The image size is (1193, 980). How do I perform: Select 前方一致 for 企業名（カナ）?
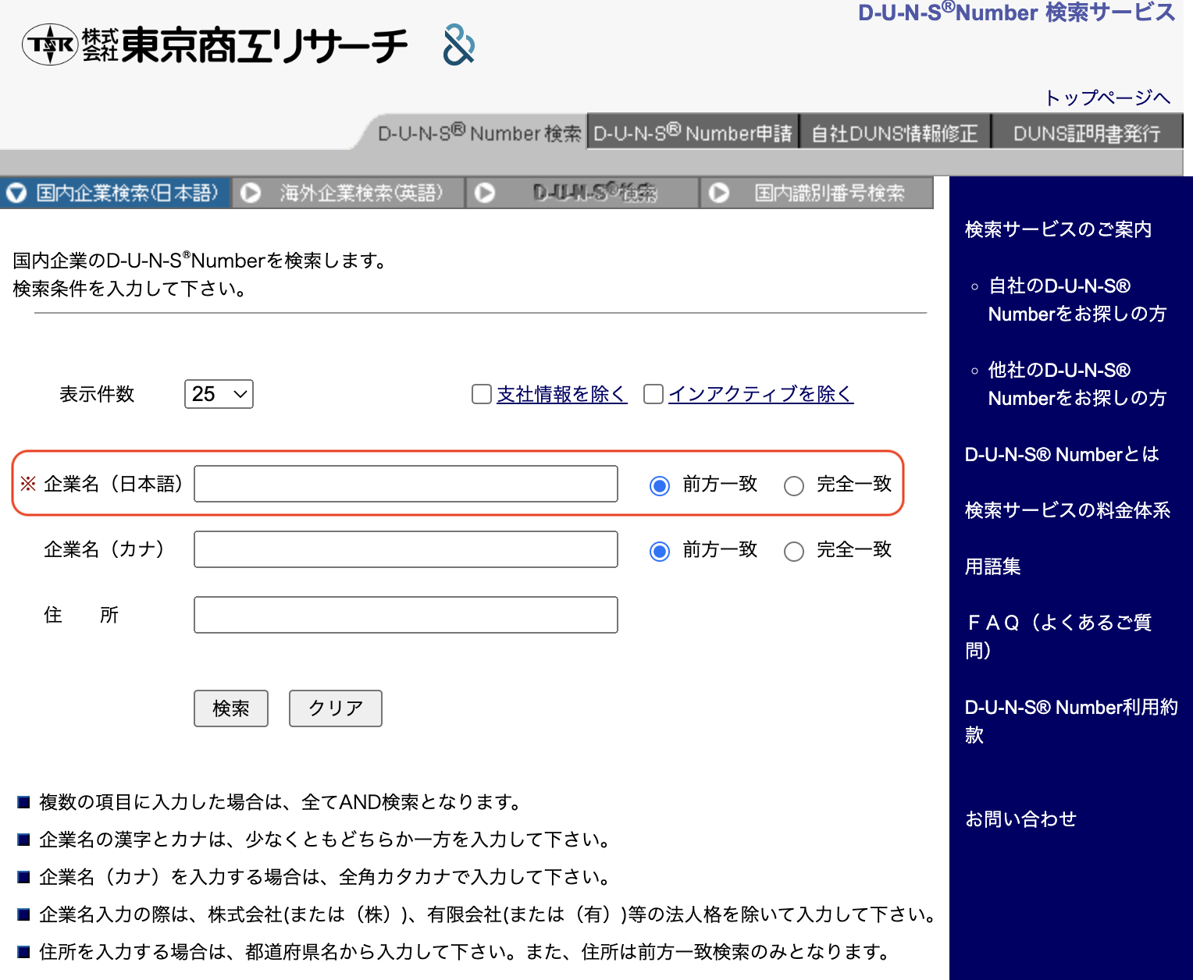(x=660, y=551)
